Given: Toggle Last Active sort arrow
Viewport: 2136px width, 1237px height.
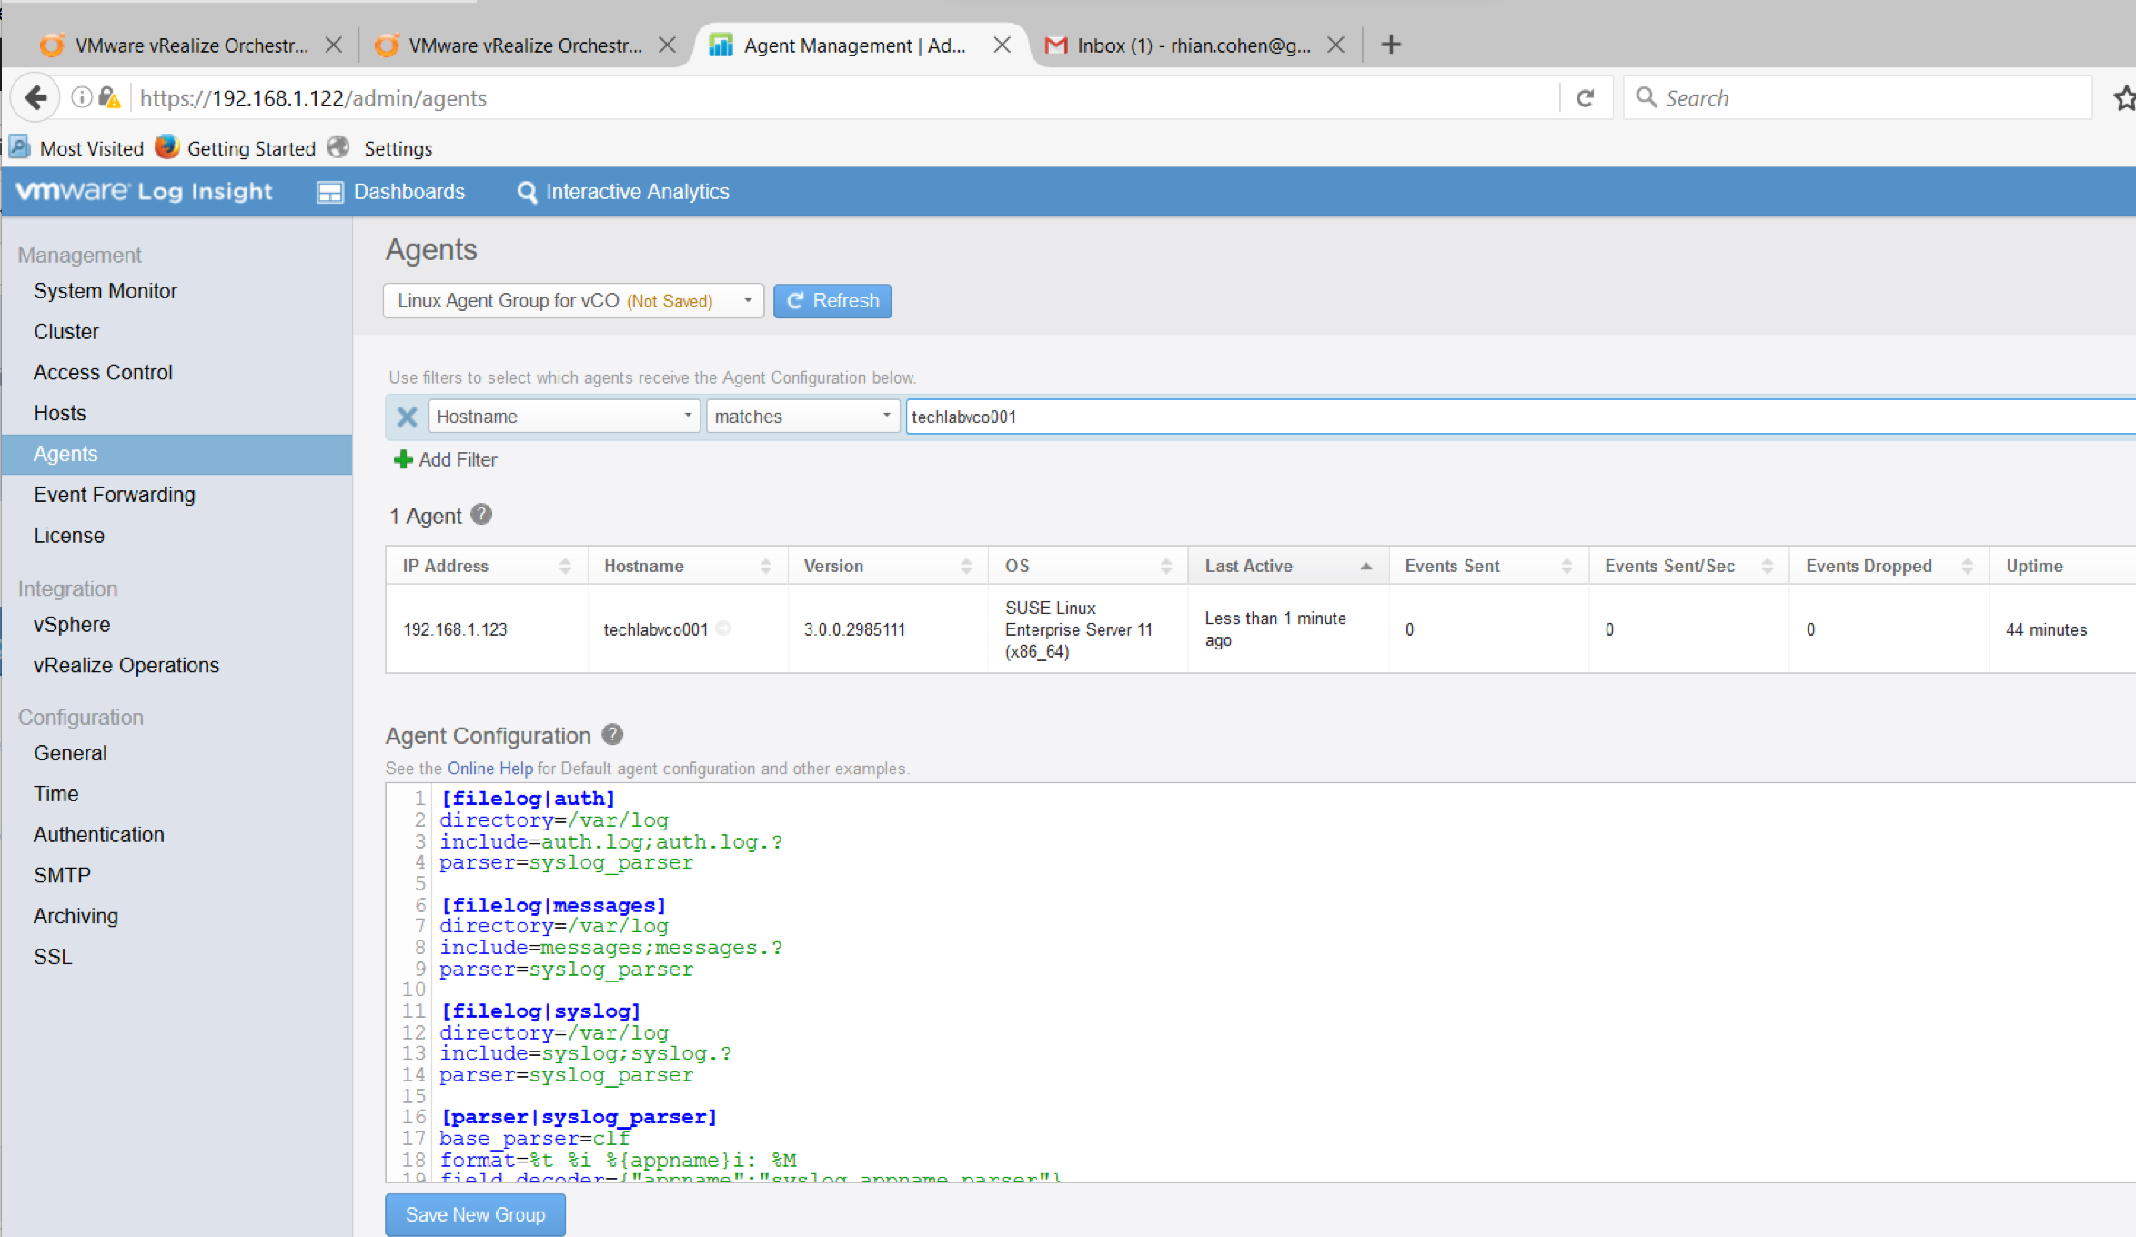Looking at the screenshot, I should click(1365, 566).
